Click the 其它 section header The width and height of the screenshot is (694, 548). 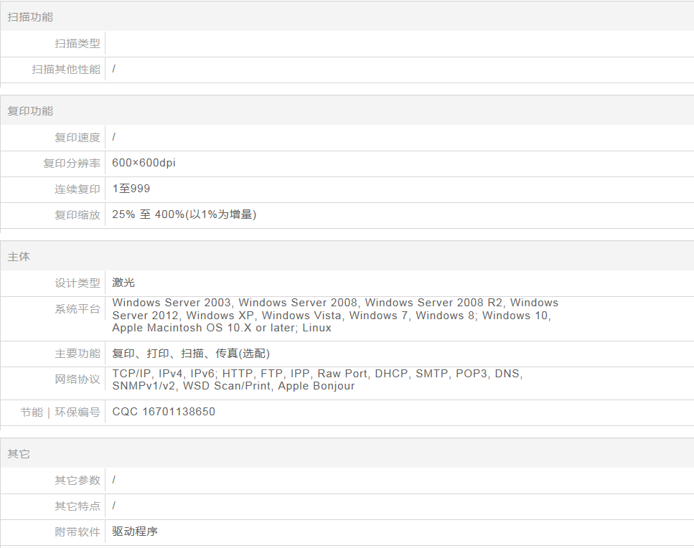[19, 454]
